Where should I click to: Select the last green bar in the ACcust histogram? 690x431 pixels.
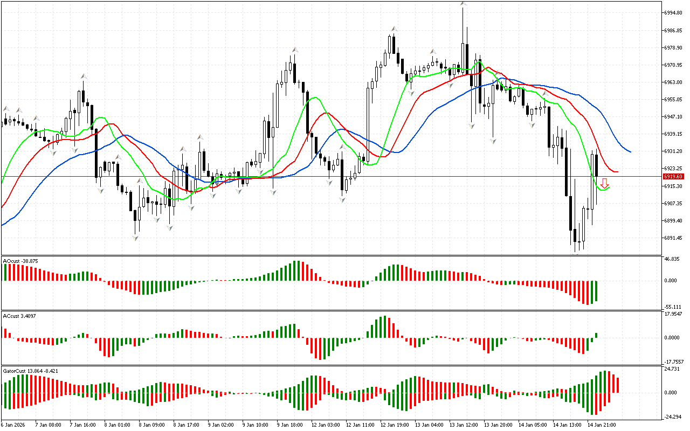pyautogui.click(x=596, y=335)
